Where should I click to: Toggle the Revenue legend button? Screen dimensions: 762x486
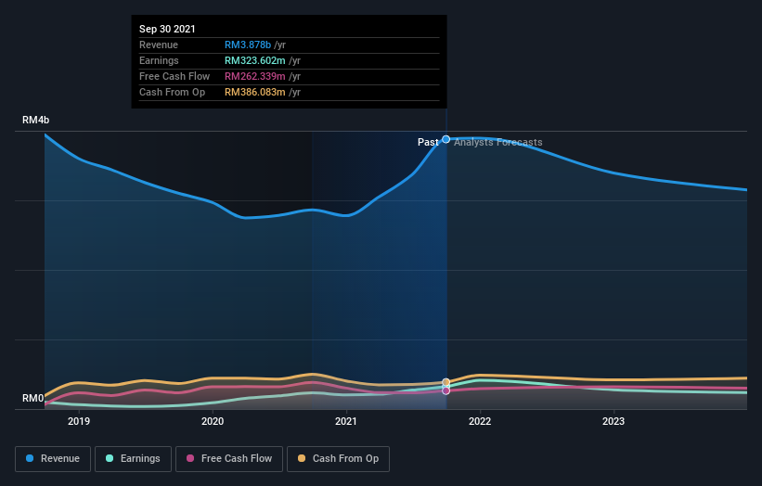[x=53, y=459]
